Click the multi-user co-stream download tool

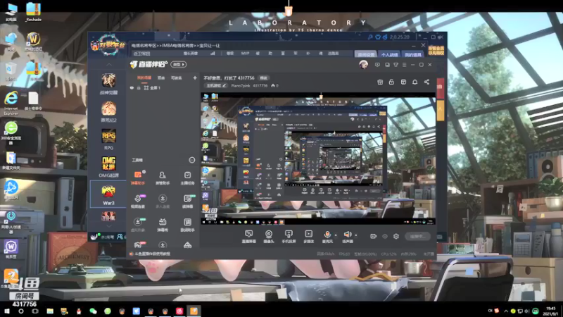(163, 201)
